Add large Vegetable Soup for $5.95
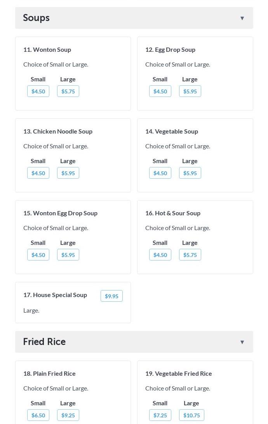268x424 pixels. 190,173
